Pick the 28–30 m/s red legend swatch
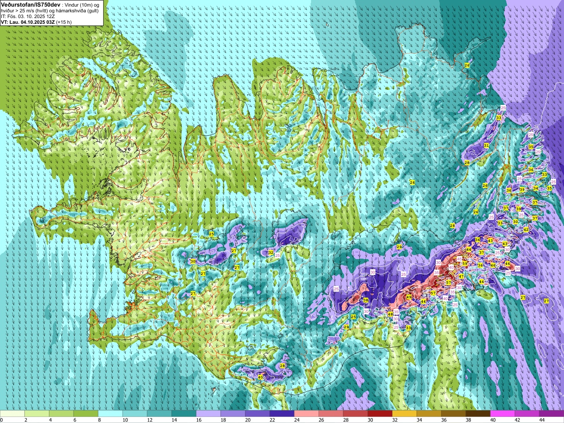 [355, 414]
